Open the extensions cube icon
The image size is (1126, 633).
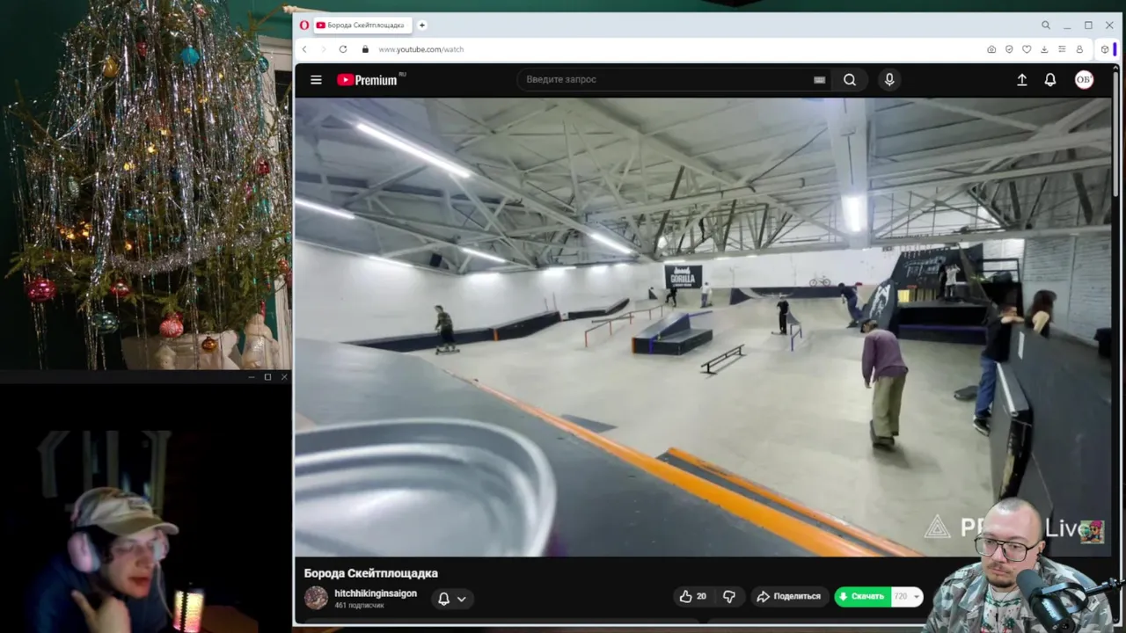[1105, 49]
